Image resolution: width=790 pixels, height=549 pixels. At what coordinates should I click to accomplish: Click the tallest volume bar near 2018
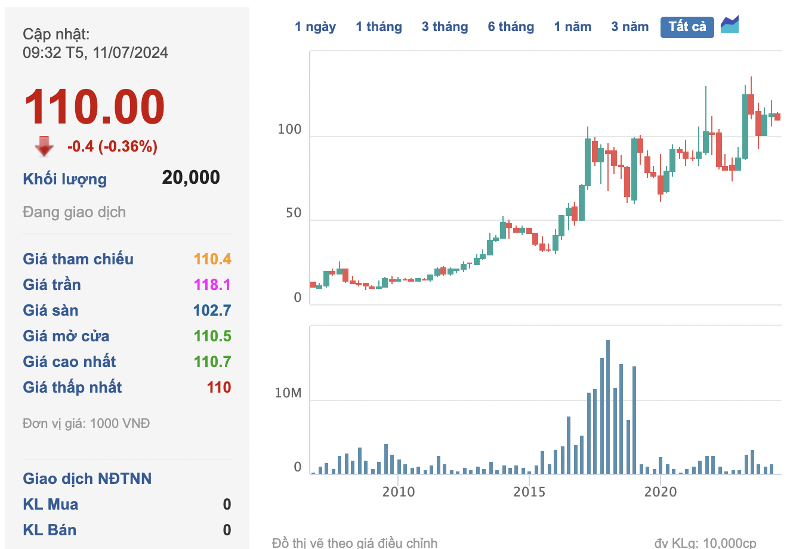[x=608, y=407]
